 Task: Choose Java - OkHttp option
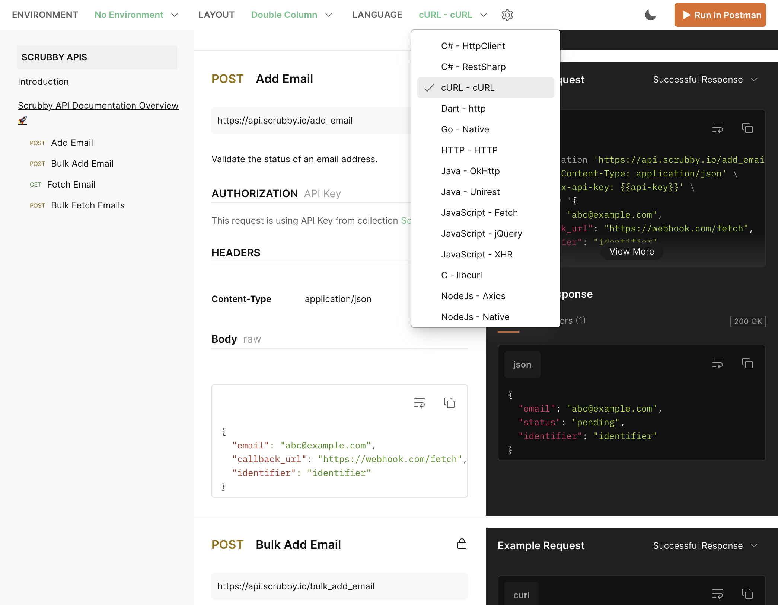tap(485, 171)
